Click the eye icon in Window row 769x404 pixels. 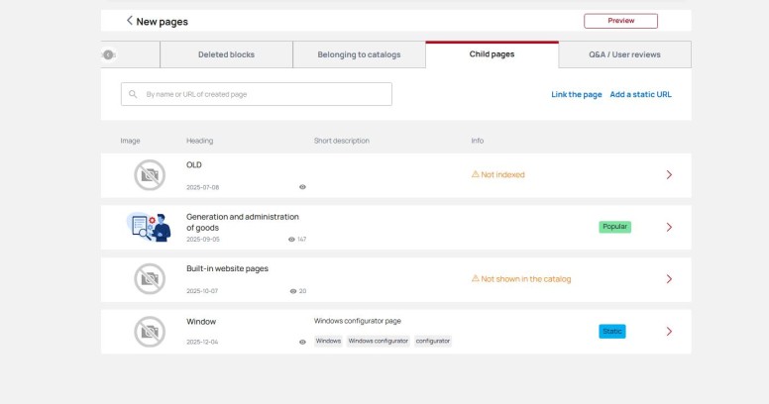point(302,342)
